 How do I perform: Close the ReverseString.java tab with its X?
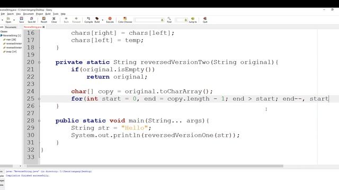(43, 27)
